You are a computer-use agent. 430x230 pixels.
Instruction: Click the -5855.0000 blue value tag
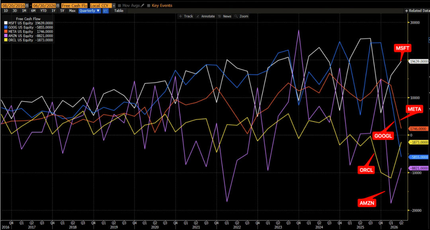tap(418, 157)
